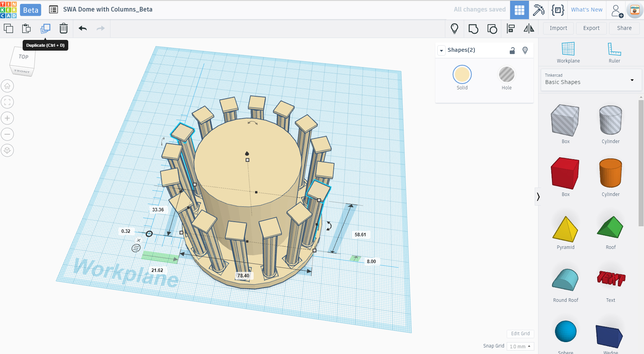Click the TOP face of view cube

(x=24, y=57)
